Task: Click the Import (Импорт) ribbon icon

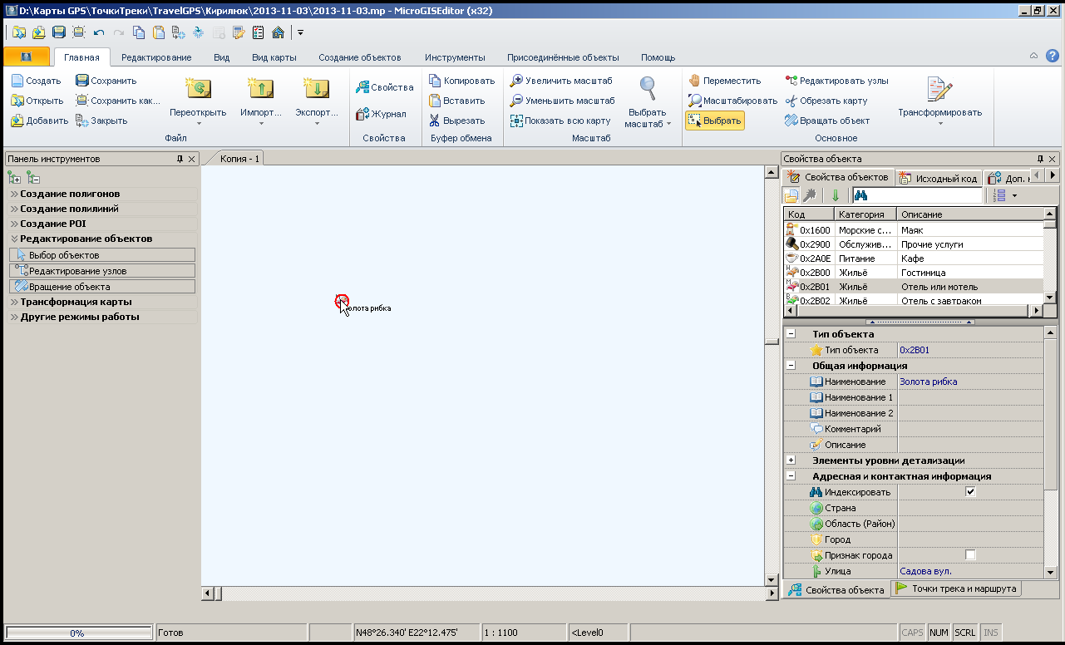Action: (260, 91)
